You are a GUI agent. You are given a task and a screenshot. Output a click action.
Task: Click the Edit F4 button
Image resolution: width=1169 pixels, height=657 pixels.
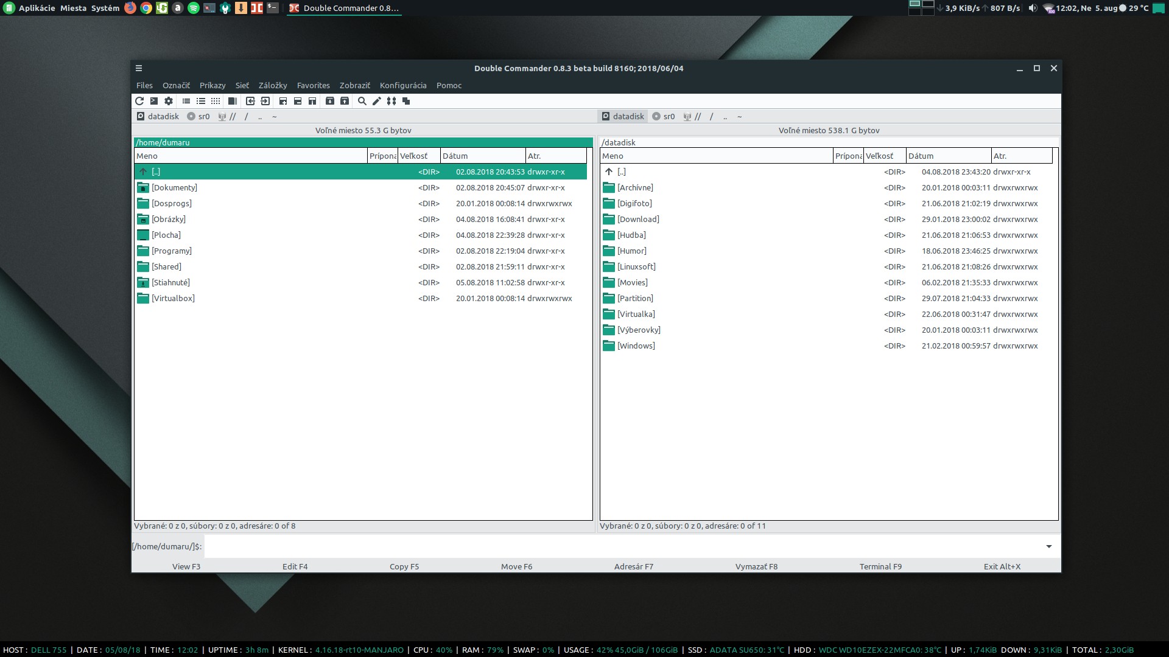click(295, 566)
